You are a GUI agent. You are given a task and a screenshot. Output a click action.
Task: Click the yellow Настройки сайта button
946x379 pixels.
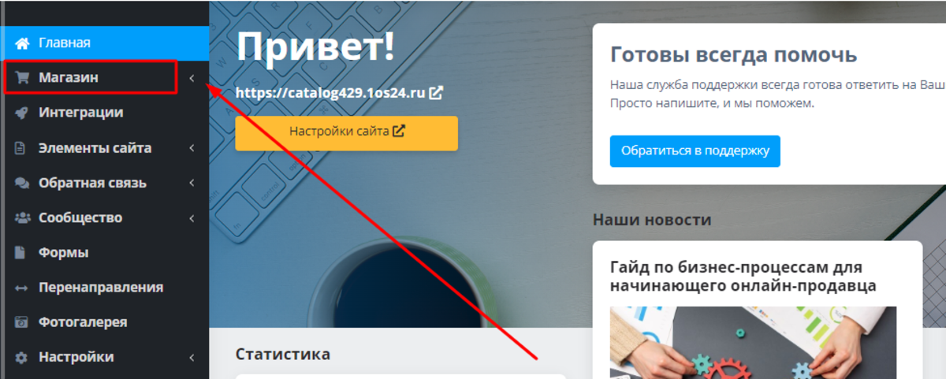pyautogui.click(x=346, y=133)
